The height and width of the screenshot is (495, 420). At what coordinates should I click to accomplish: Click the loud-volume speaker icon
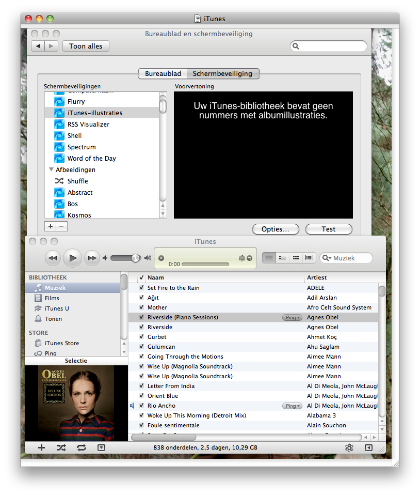coord(148,258)
